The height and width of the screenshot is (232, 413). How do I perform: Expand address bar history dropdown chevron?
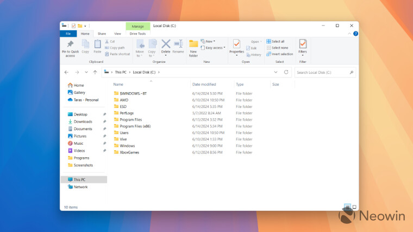(x=276, y=72)
